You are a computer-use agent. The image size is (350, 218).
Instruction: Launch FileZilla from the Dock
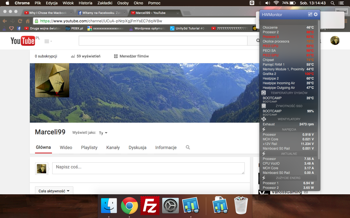tap(150, 205)
